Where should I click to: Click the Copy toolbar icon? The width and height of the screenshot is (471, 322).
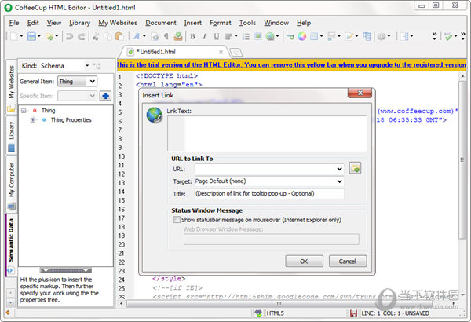(x=108, y=37)
